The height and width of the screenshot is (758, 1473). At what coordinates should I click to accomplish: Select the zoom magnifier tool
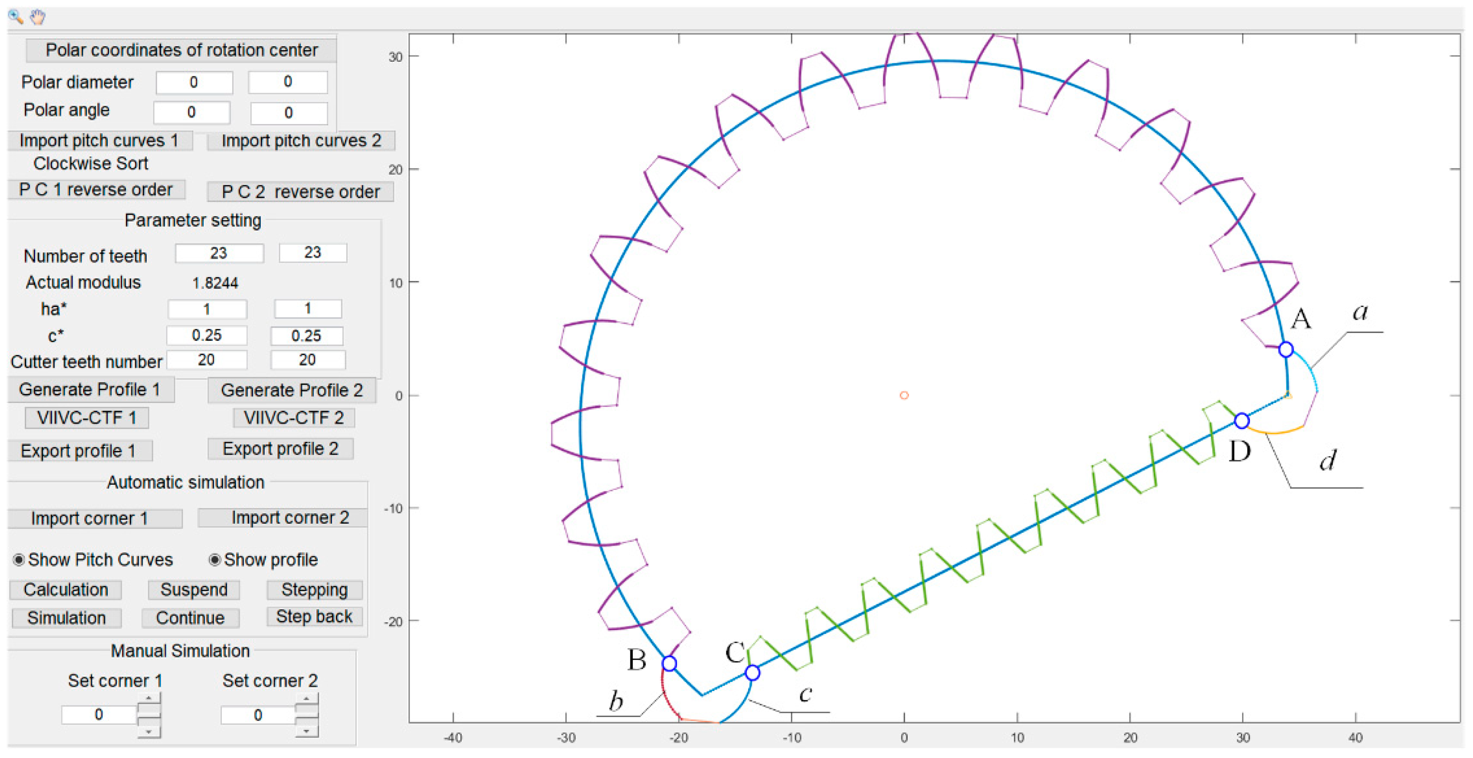16,17
